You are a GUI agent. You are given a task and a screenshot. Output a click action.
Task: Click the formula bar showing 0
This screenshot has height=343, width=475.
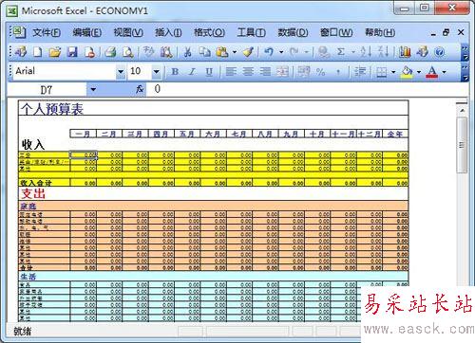coord(306,89)
